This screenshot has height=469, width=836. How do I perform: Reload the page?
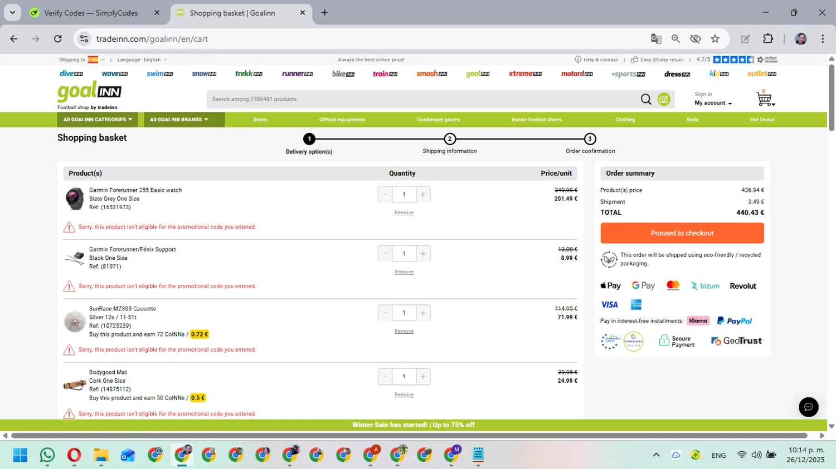point(57,38)
